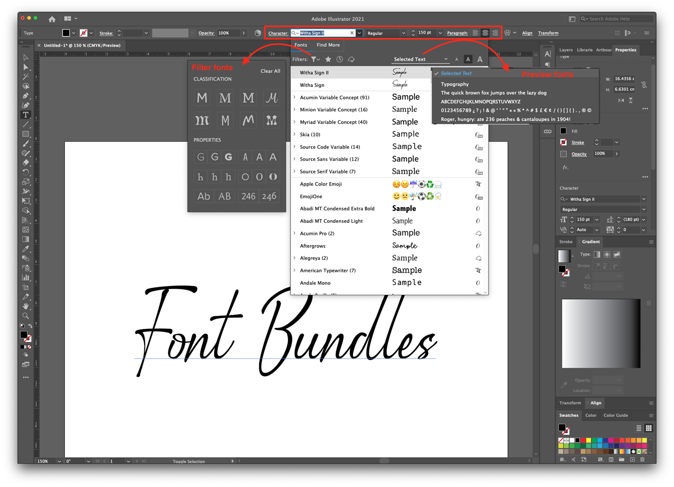
Task: Open the font filter funnel dropdown
Action: click(x=315, y=59)
